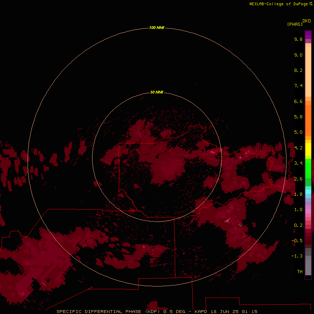Click the radar site center dot
Viewport: 314px width, 314px height.
click(x=157, y=157)
